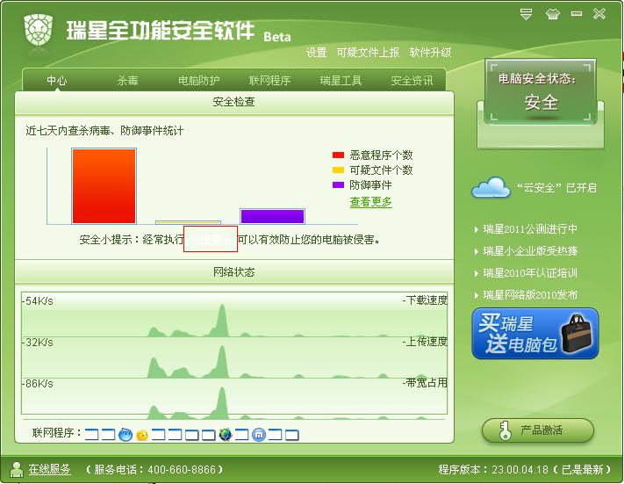Click the tall red malware bar
The height and width of the screenshot is (484, 624).
[x=104, y=186]
